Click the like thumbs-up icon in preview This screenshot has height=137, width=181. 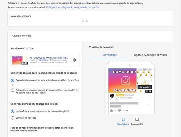coord(111,111)
